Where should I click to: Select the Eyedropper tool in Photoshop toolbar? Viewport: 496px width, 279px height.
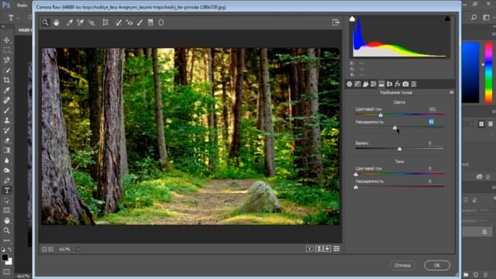pyautogui.click(x=7, y=90)
